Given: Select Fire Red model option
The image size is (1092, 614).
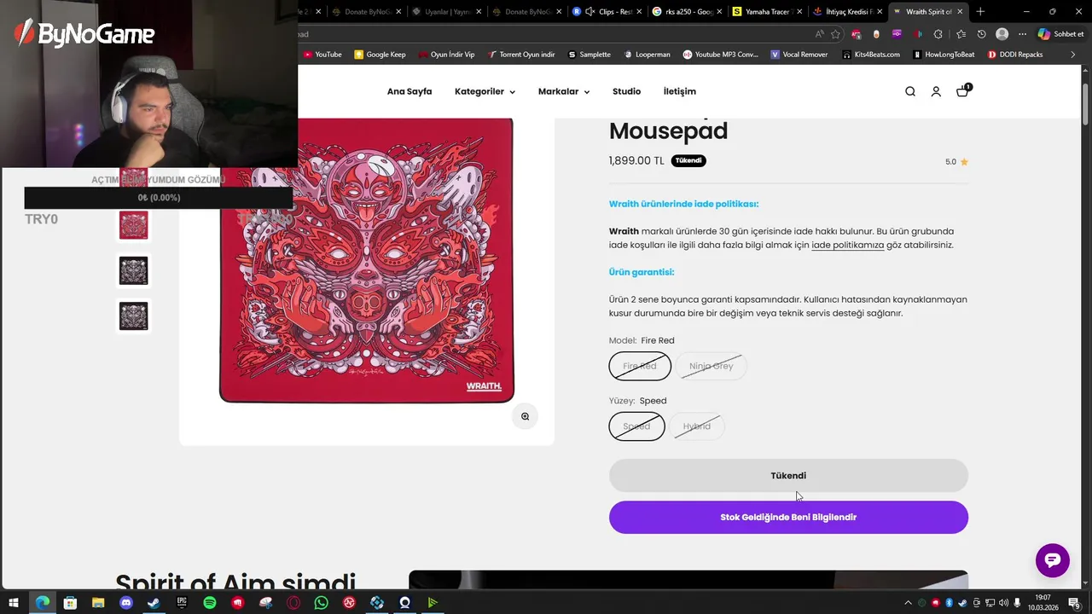Looking at the screenshot, I should 640,366.
